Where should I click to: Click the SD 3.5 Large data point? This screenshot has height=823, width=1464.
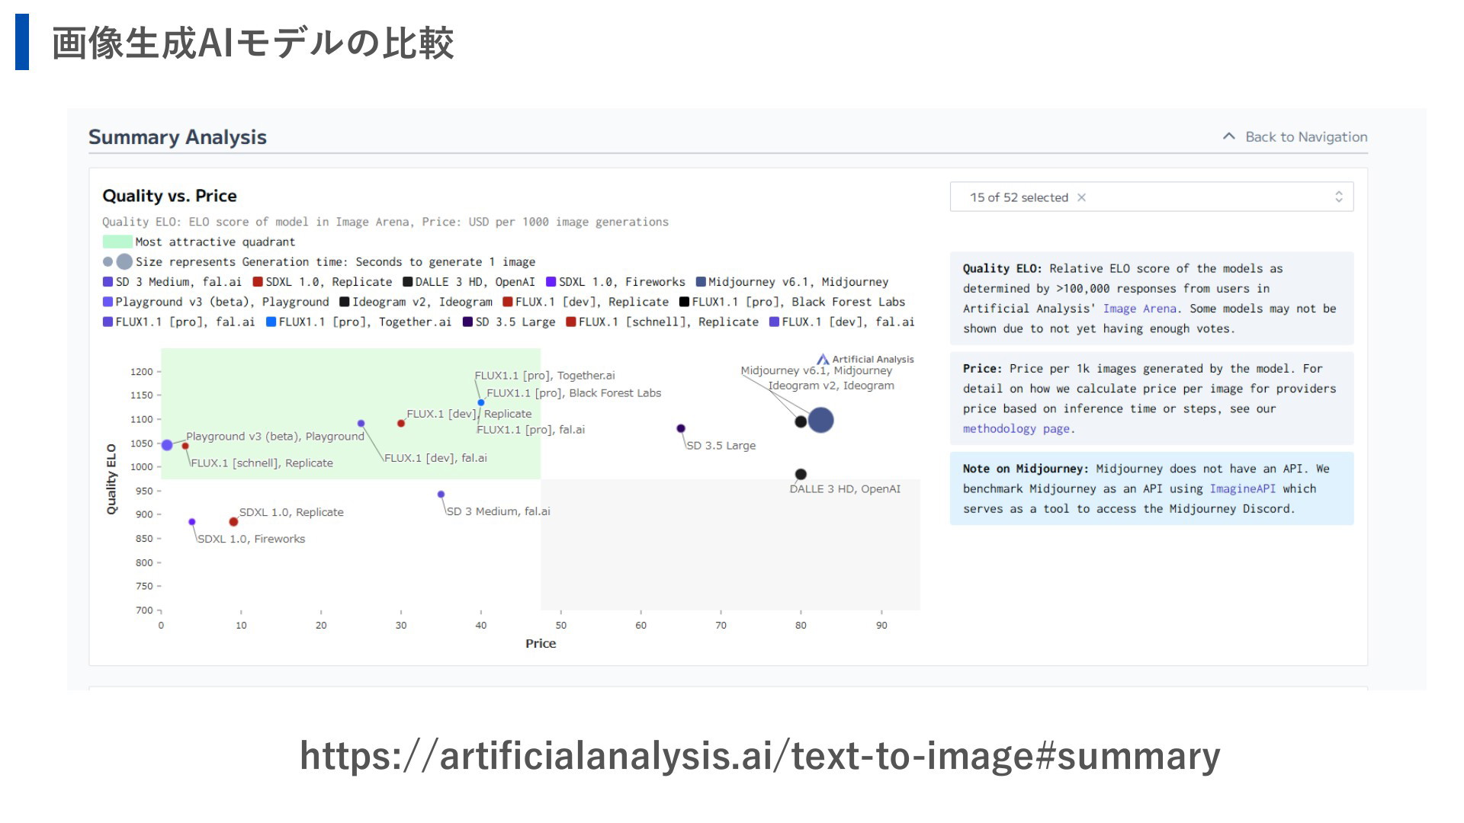[681, 428]
